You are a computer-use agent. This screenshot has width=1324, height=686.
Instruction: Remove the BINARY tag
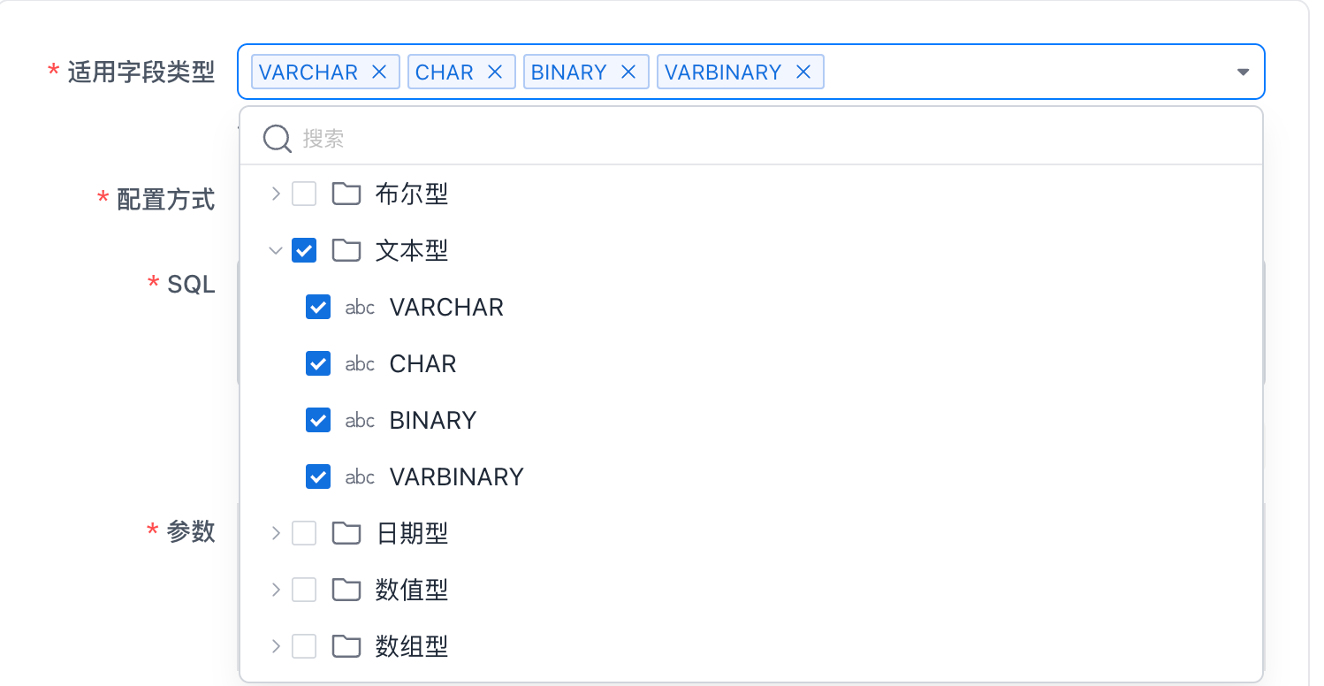(628, 72)
